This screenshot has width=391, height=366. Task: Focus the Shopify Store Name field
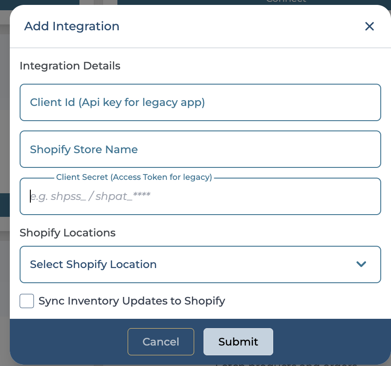(x=200, y=149)
